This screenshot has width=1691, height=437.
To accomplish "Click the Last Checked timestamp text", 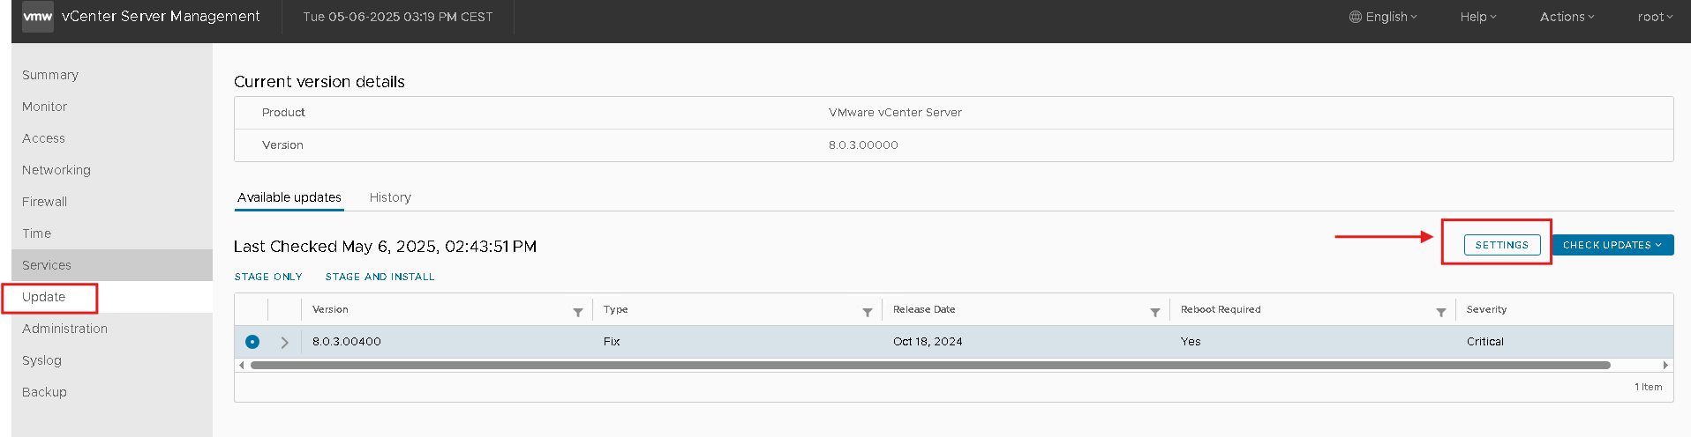I will pyautogui.click(x=386, y=247).
